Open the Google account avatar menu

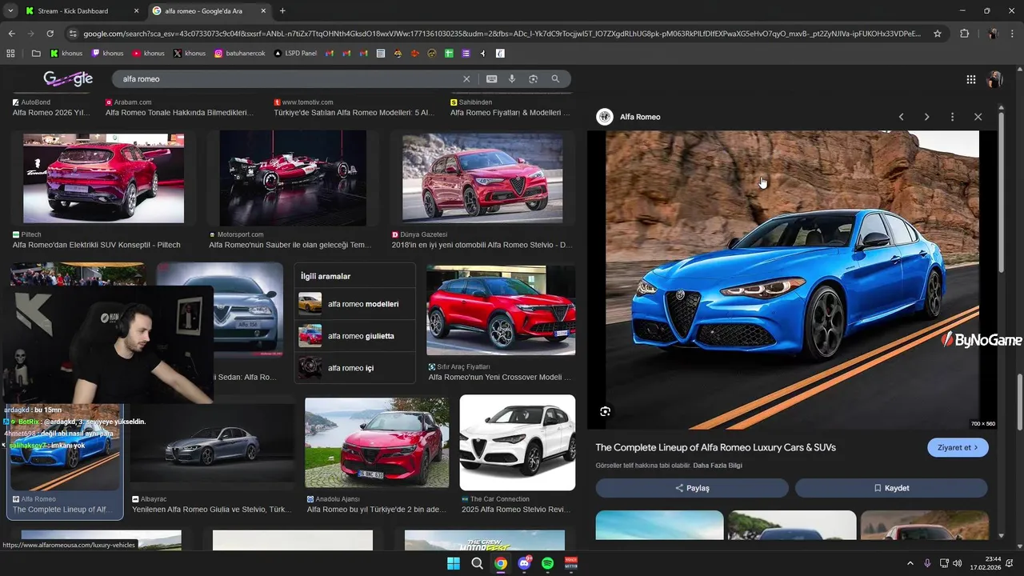(994, 79)
